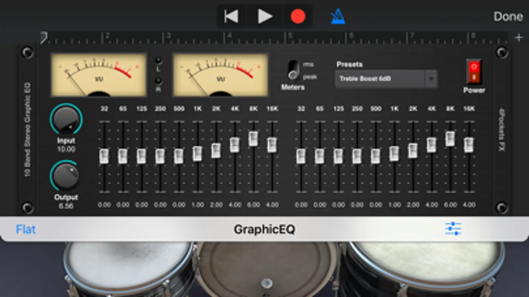This screenshot has width=529, height=297.
Task: Click right channel 500 Hz slider handle
Action: point(375,156)
